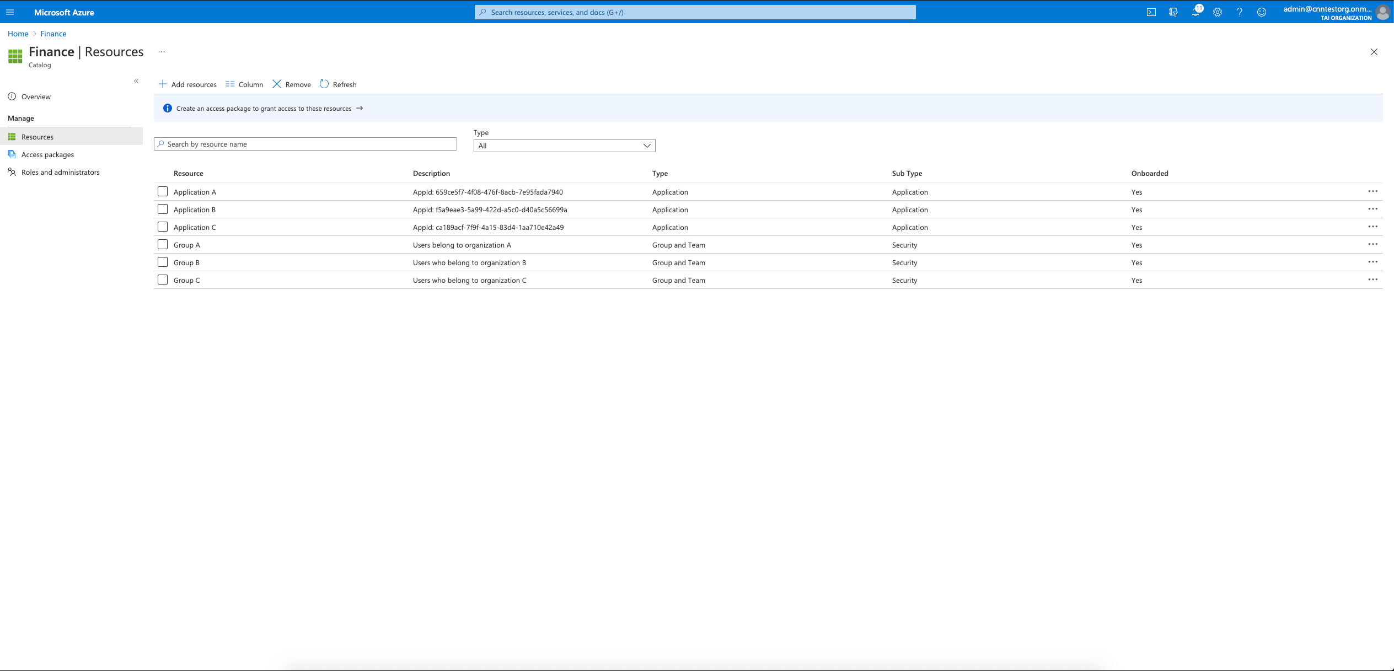The image size is (1394, 671).
Task: Select the Group B row checkbox
Action: [x=162, y=262]
